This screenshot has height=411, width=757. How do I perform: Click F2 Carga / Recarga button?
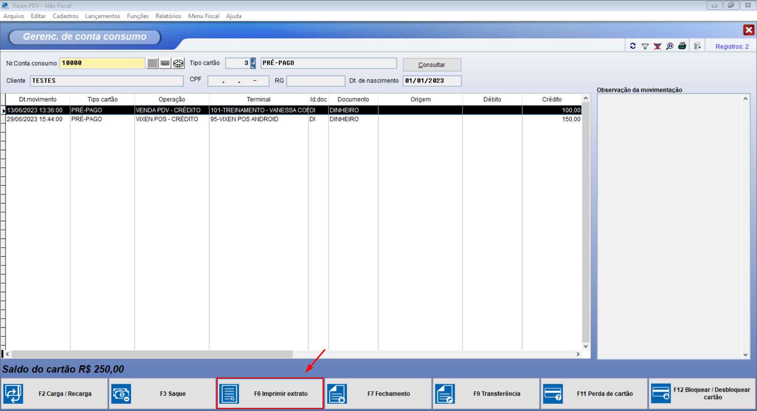click(54, 394)
